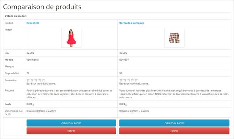Select fourth rating star for Bermuda à carreaux
The image size is (234, 139).
132,80
